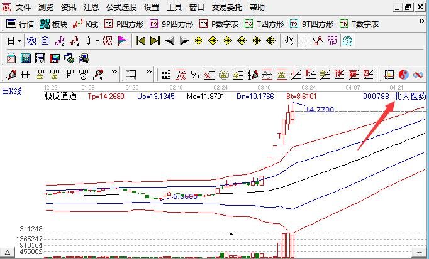Open the 交易委托 menu
This screenshot has width=429, height=259.
coord(227,7)
